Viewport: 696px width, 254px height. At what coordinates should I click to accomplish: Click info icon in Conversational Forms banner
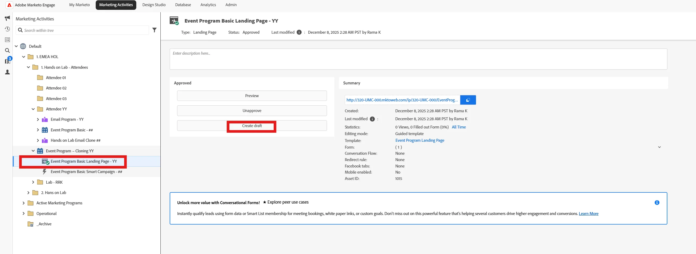pos(657,203)
